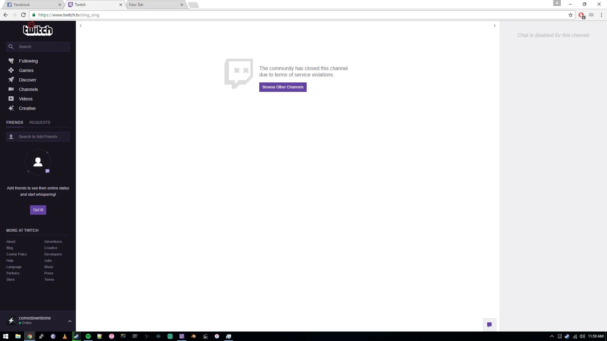Click Browse Other Channels button

point(283,87)
